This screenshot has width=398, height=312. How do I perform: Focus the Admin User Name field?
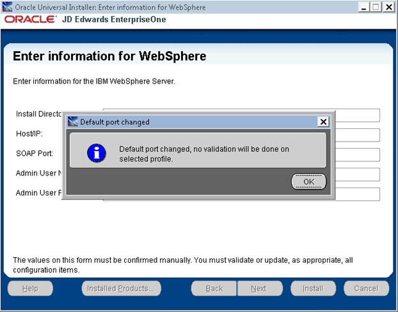357,175
